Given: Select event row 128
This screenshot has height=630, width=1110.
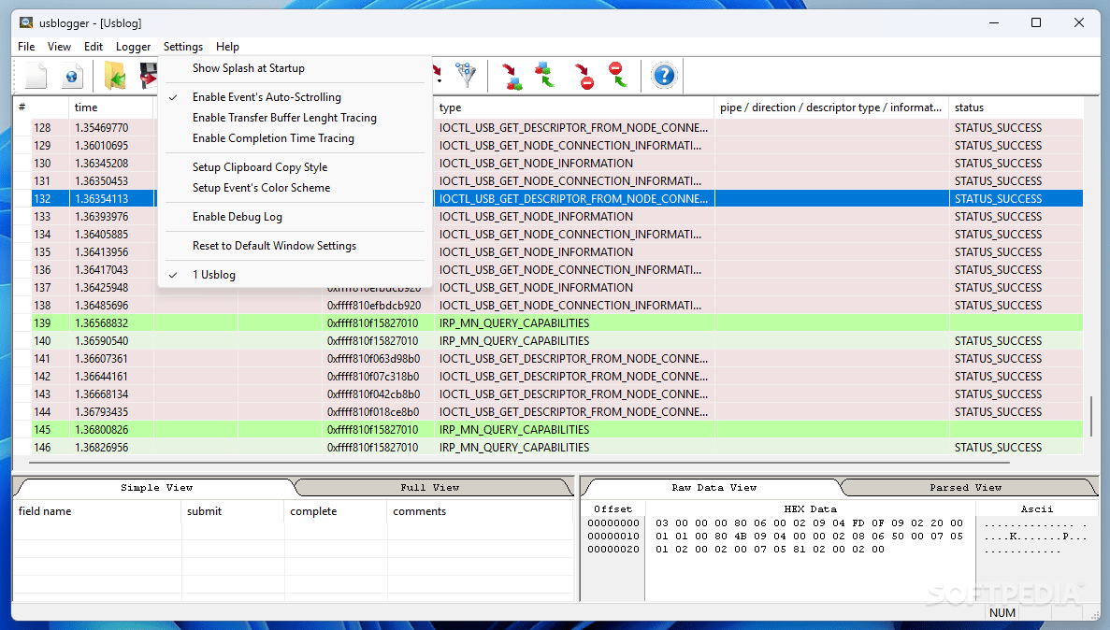Looking at the screenshot, I should coord(558,128).
